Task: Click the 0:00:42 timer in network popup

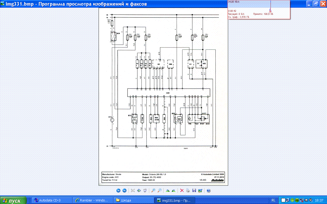Action: pyautogui.click(x=232, y=11)
